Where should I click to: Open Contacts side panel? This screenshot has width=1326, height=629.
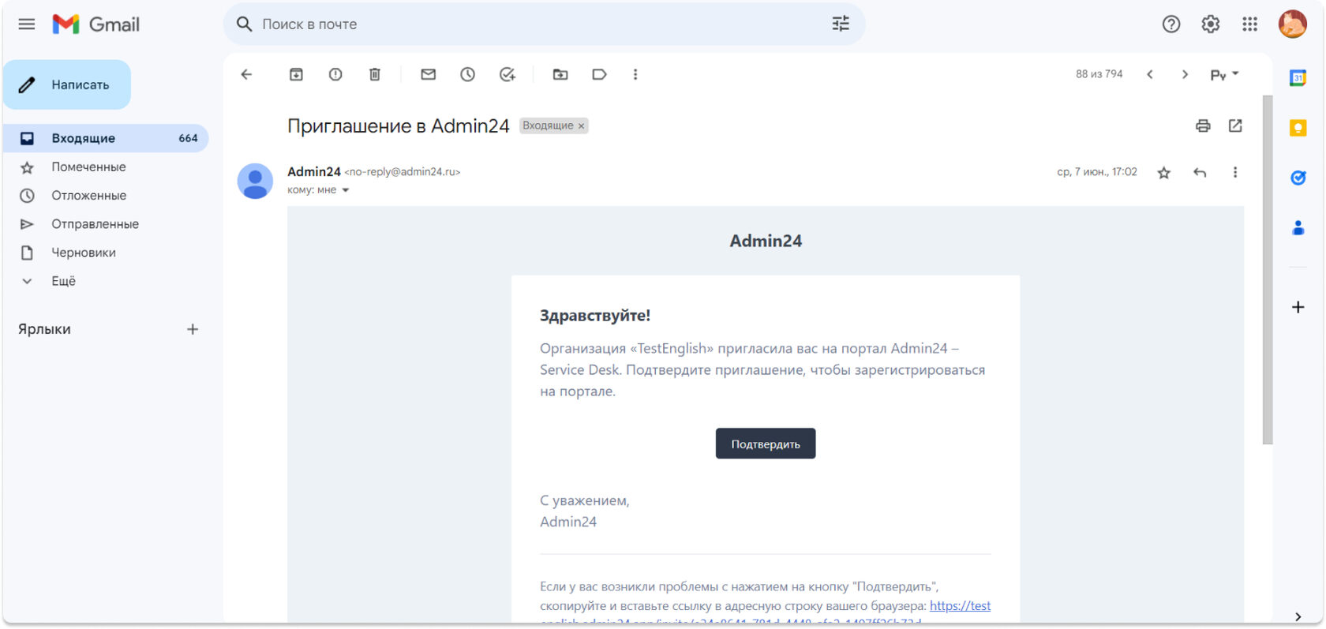click(x=1298, y=228)
